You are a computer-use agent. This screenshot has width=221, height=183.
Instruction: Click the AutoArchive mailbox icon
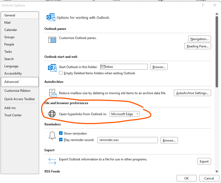tap(53, 93)
